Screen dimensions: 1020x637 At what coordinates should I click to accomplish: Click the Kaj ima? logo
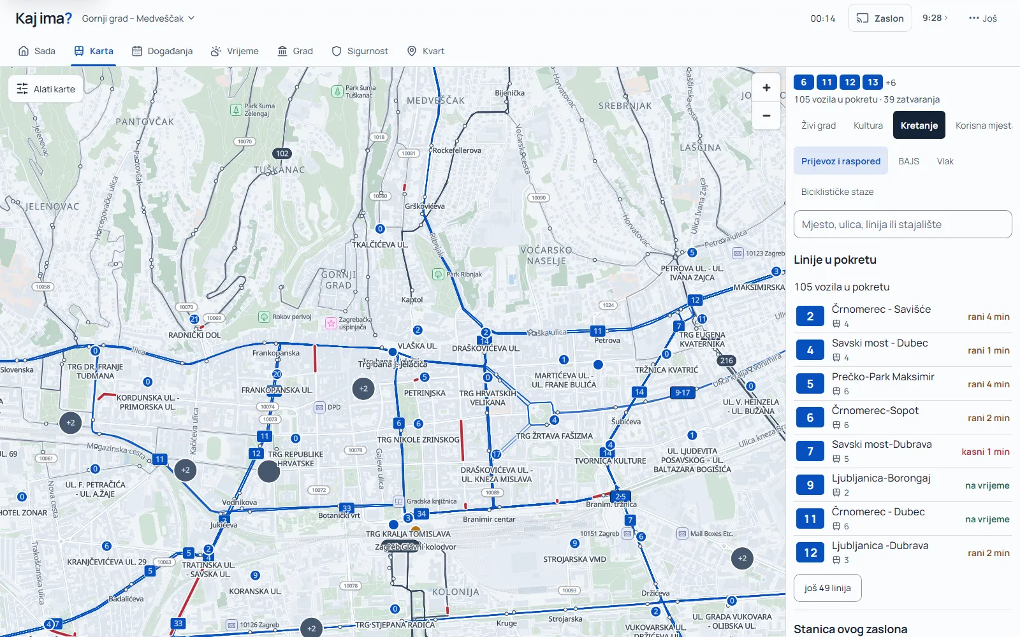[43, 18]
